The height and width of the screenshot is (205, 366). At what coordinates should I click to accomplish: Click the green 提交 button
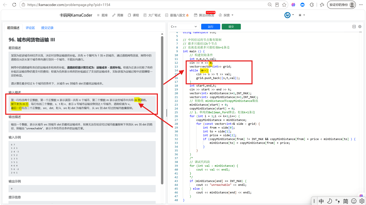pos(231,27)
